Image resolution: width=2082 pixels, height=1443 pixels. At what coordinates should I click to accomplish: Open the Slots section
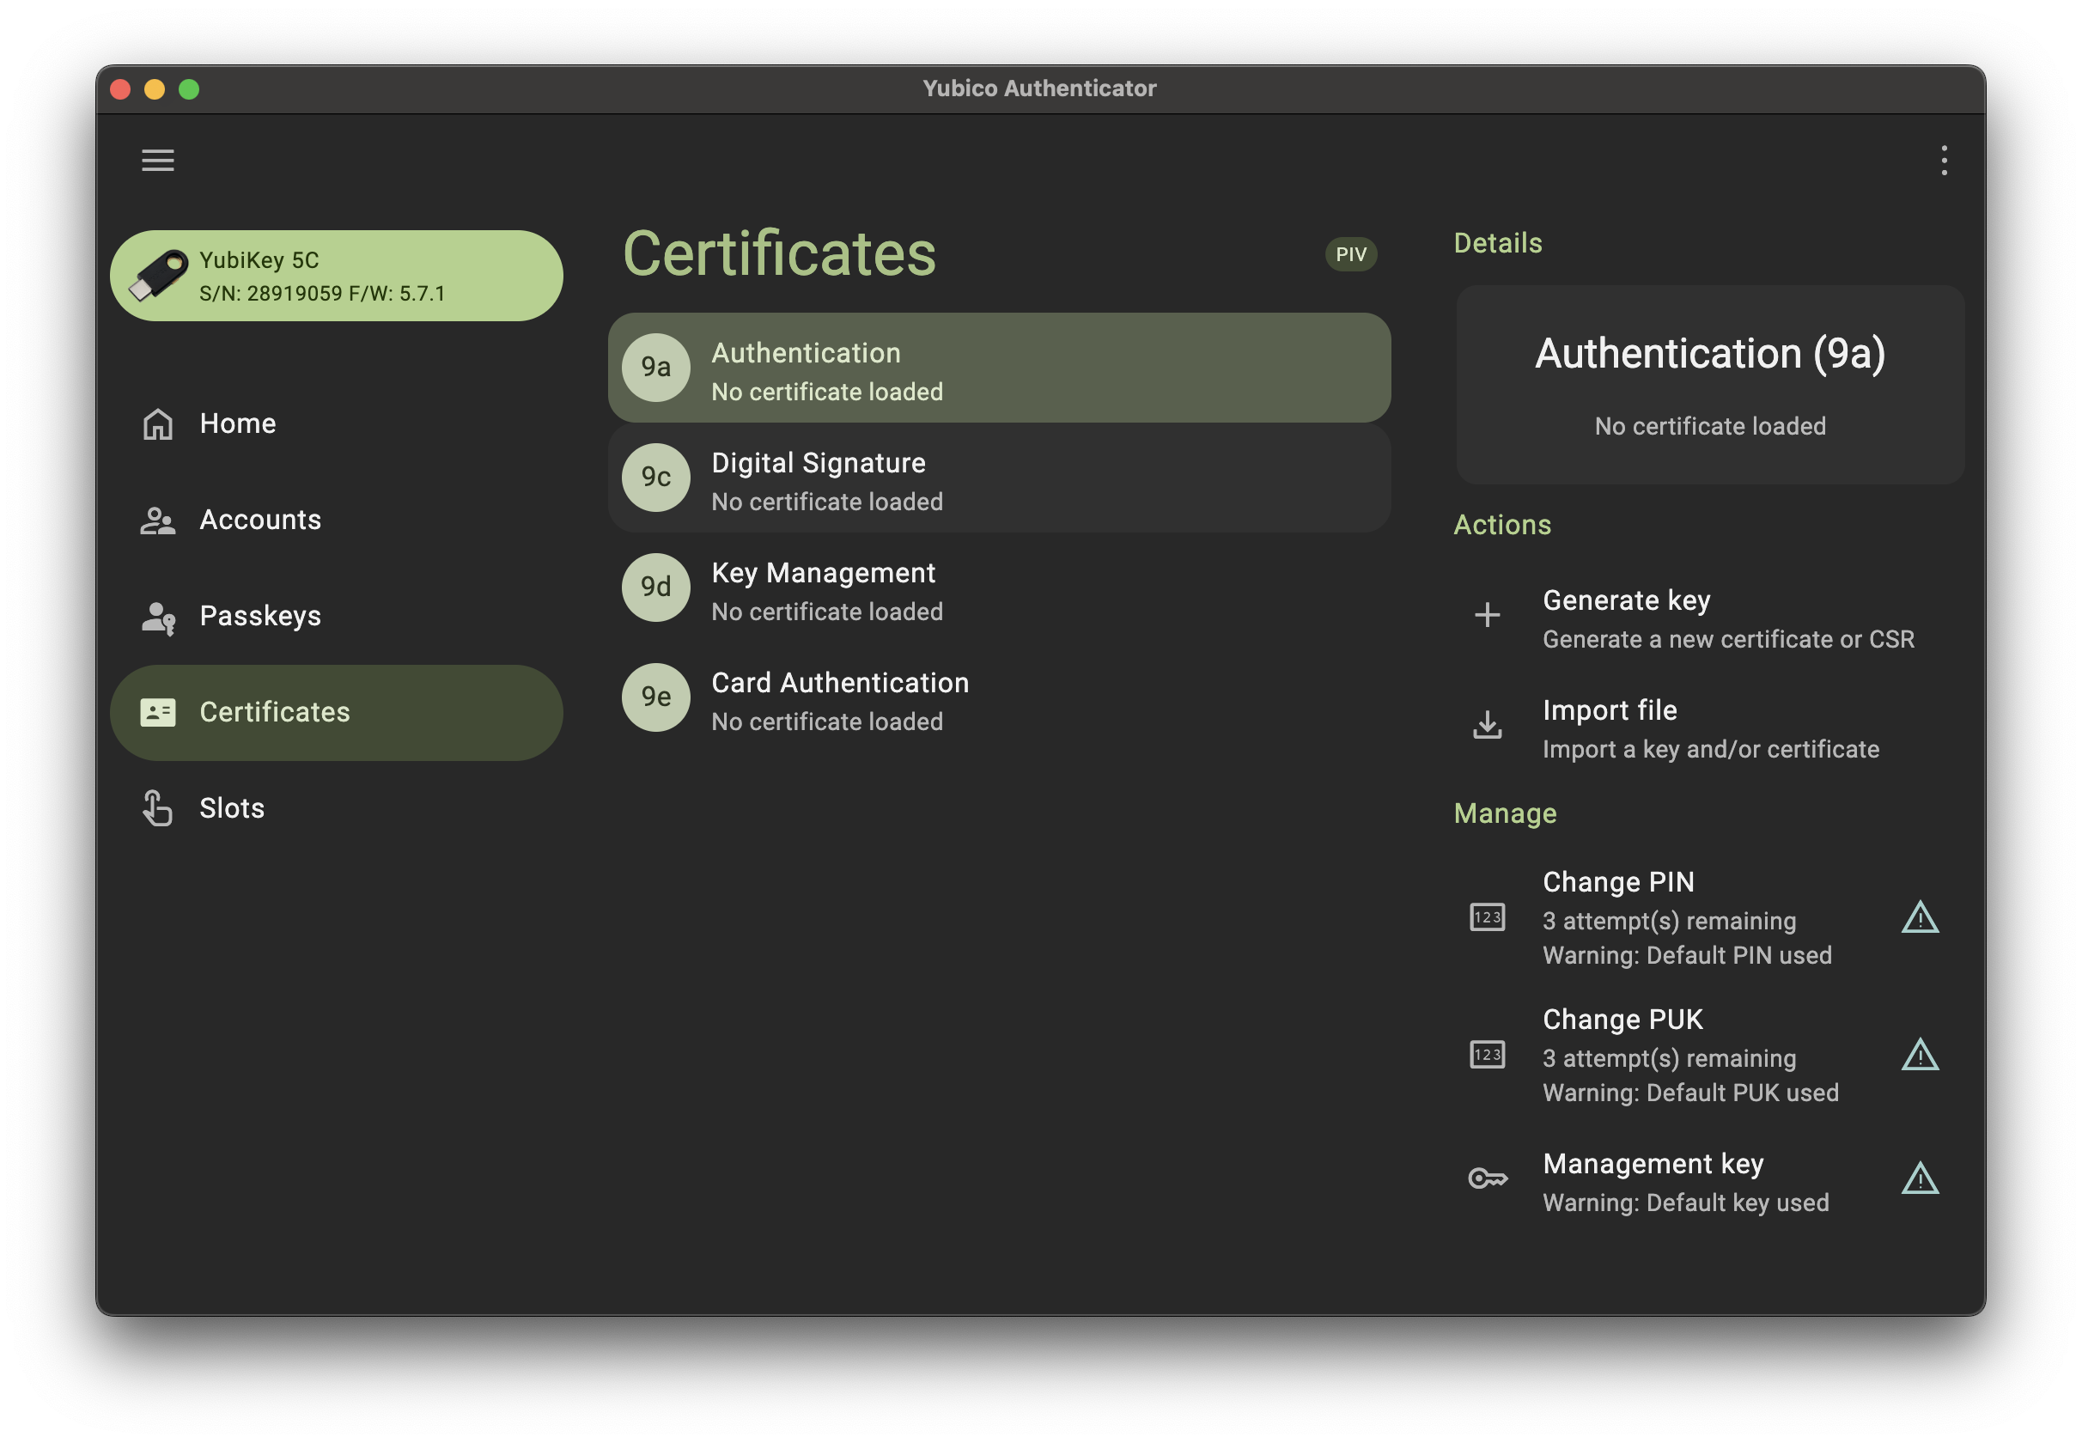click(335, 808)
